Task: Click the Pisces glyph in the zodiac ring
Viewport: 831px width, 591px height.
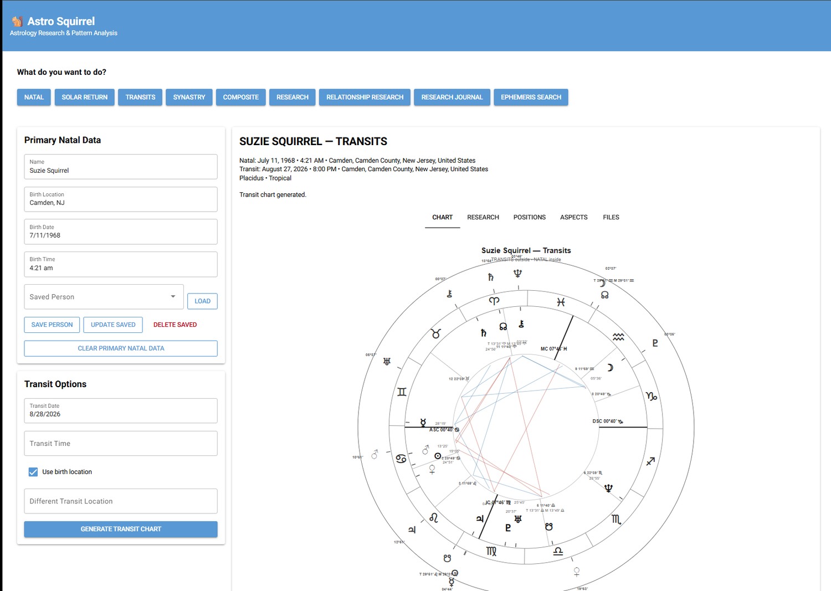Action: tap(561, 302)
